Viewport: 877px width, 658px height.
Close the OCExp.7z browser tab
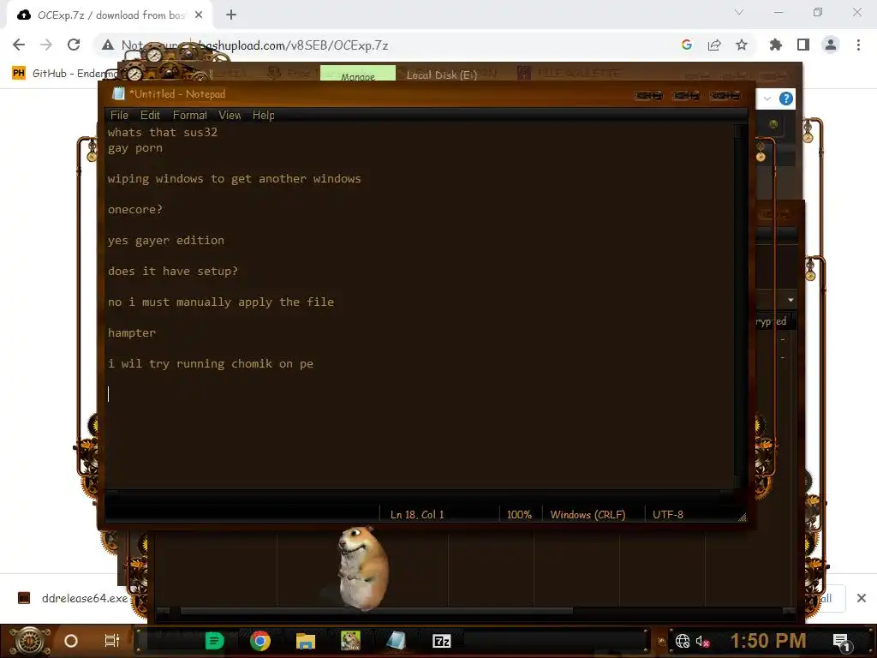pos(199,15)
